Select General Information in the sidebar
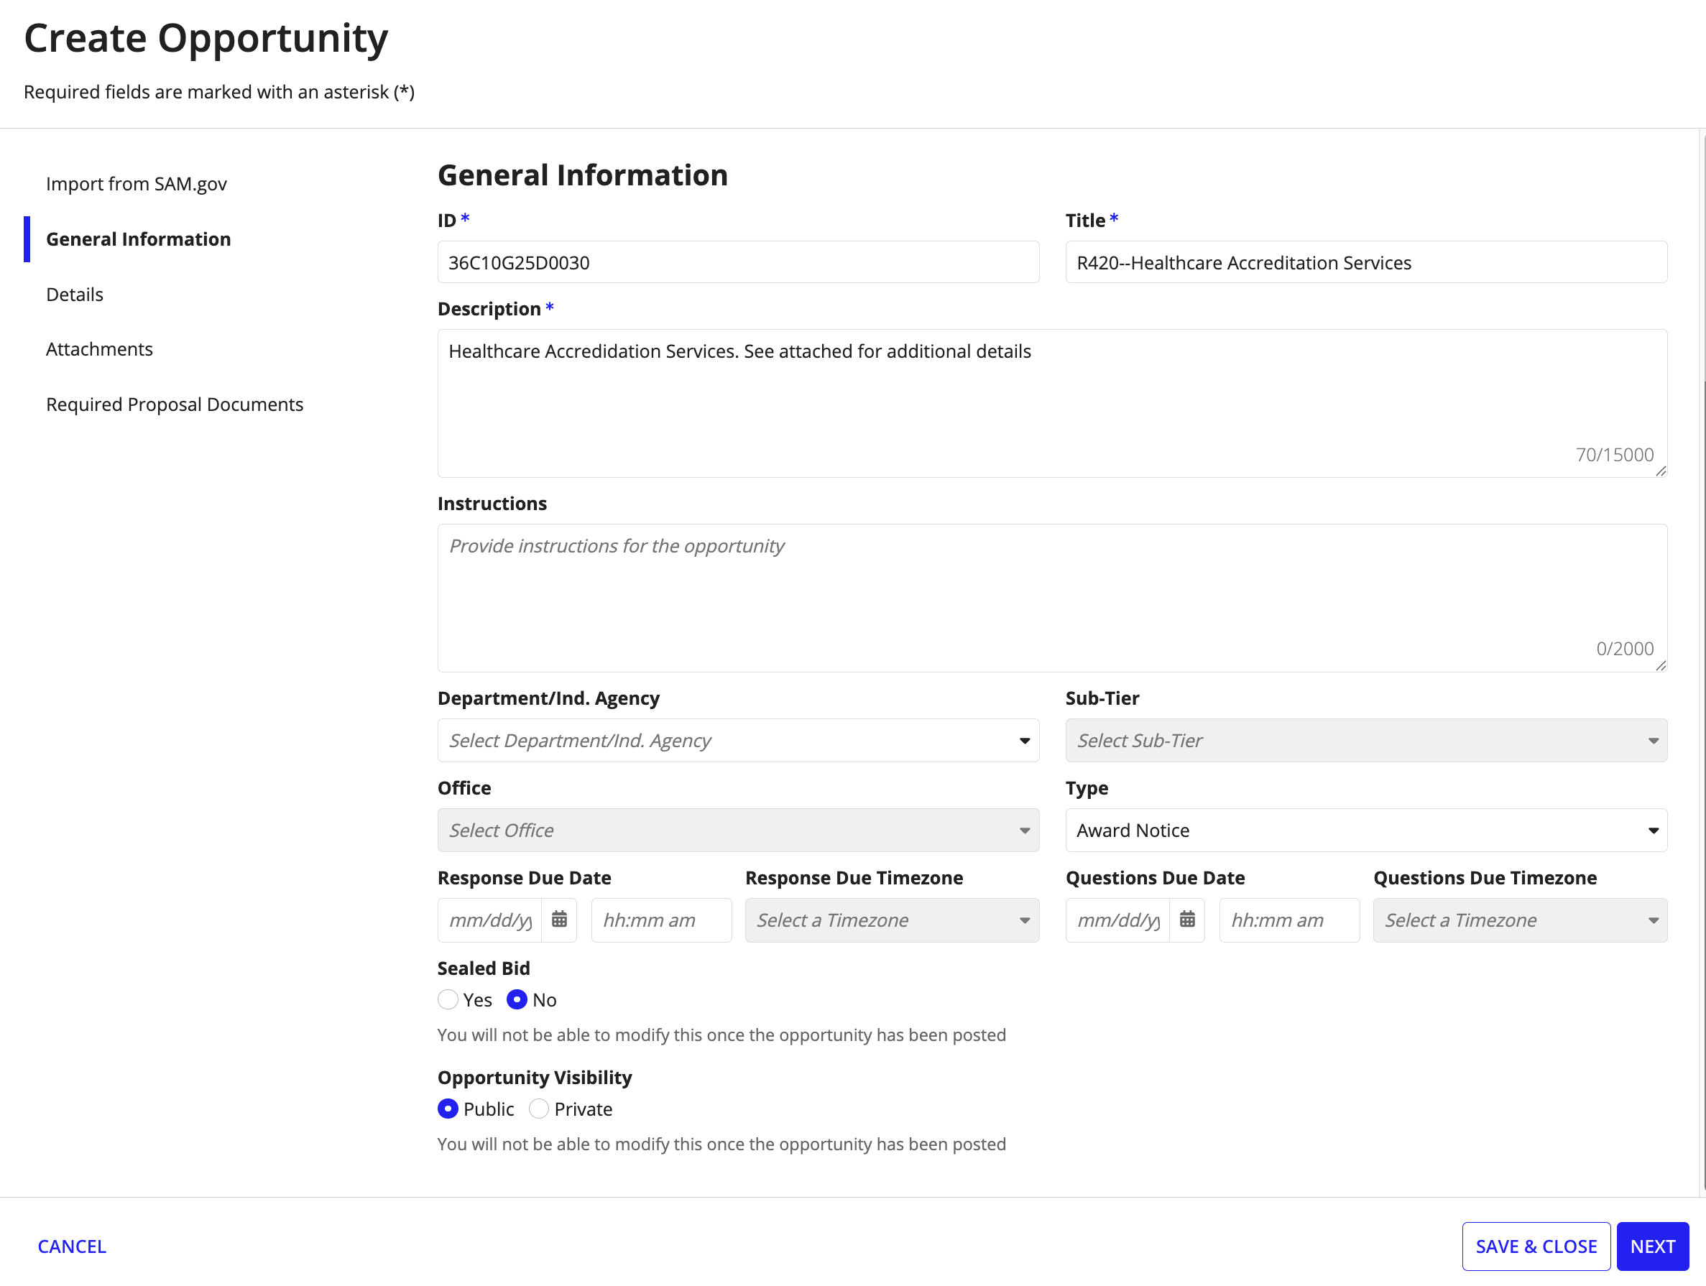The height and width of the screenshot is (1286, 1706). click(x=138, y=239)
